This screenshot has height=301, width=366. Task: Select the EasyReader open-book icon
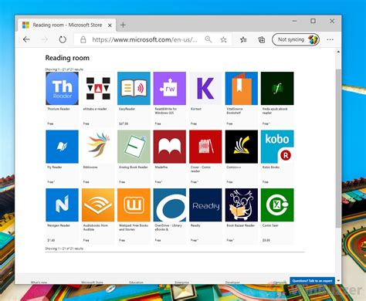(x=134, y=88)
